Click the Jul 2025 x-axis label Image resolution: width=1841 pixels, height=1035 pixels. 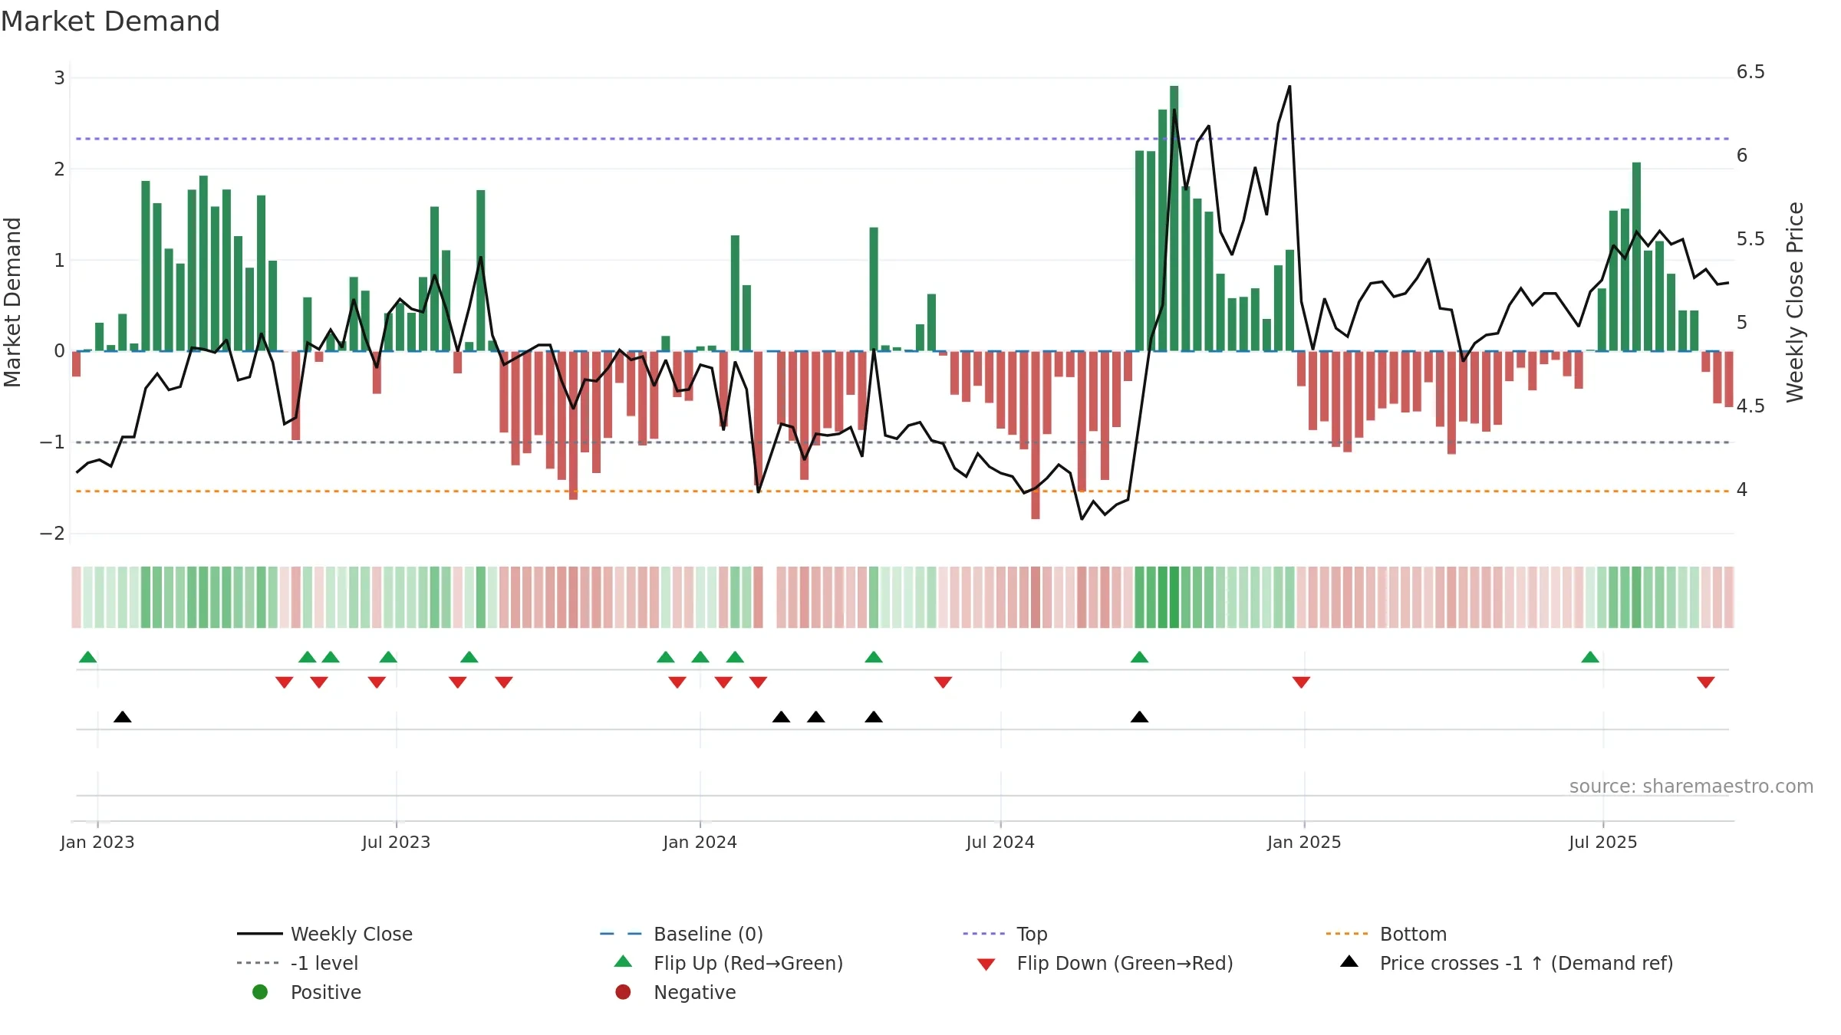1603,843
